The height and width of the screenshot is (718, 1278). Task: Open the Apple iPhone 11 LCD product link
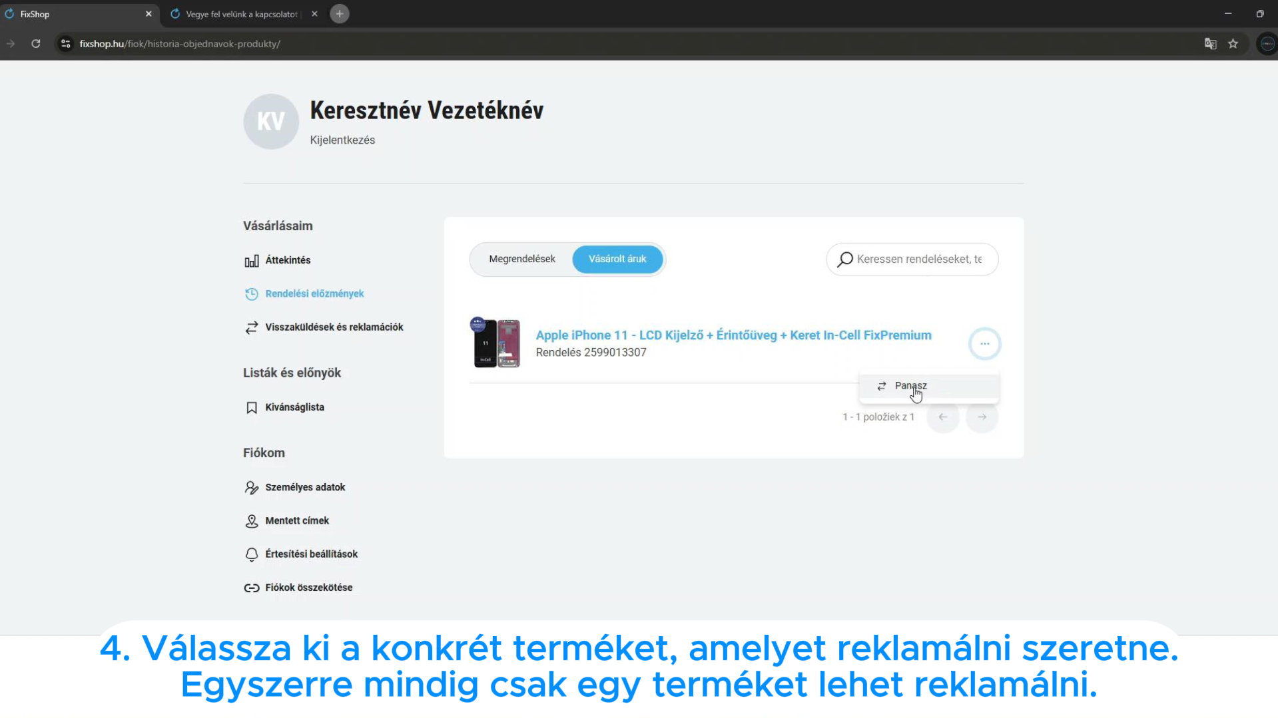coord(733,335)
